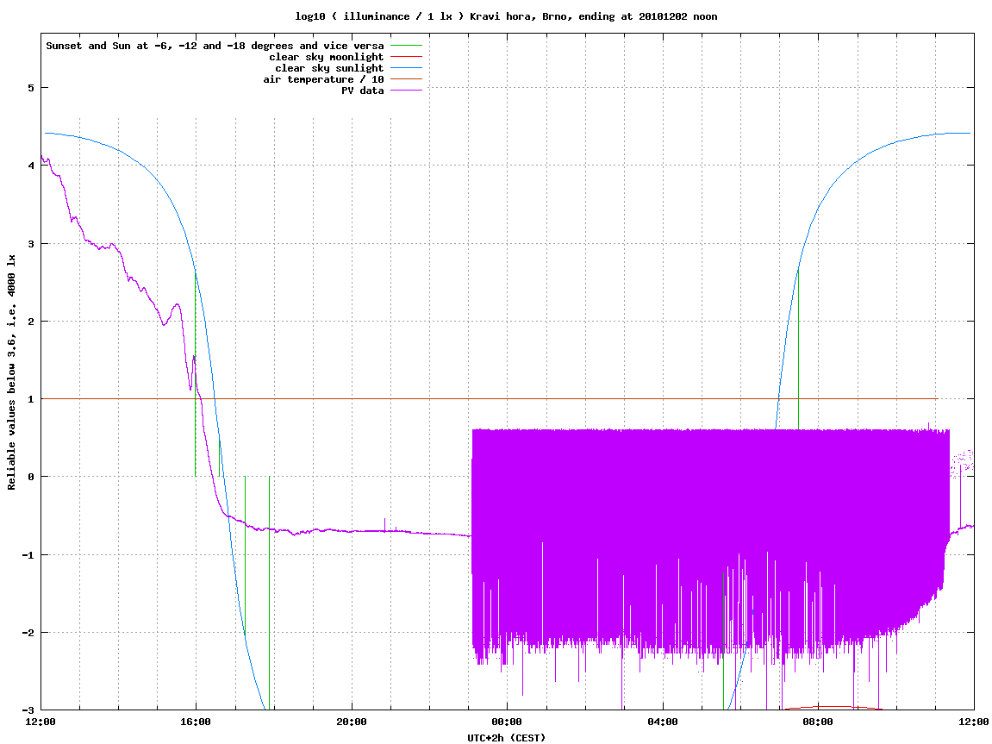
Task: Click the chart title text
Action: point(506,16)
